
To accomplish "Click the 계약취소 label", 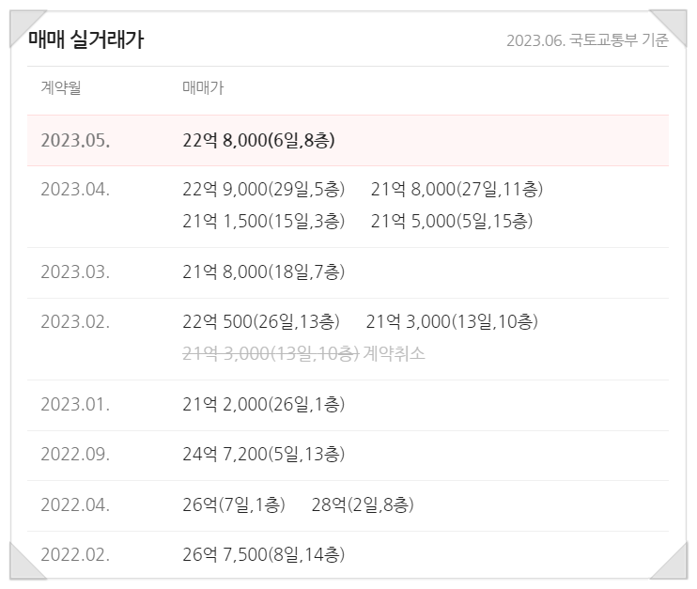I will (x=395, y=354).
